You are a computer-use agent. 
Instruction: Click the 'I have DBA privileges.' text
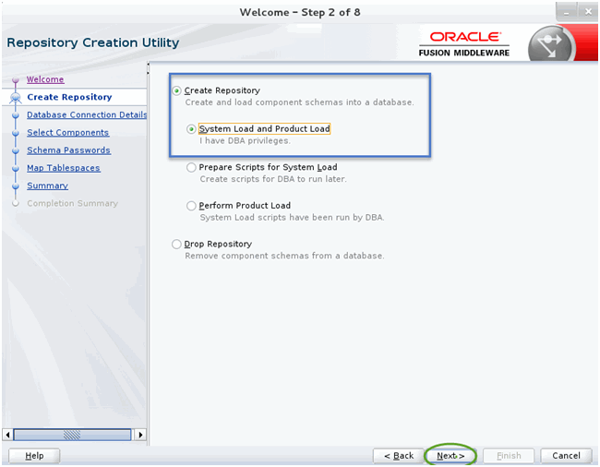click(x=245, y=141)
